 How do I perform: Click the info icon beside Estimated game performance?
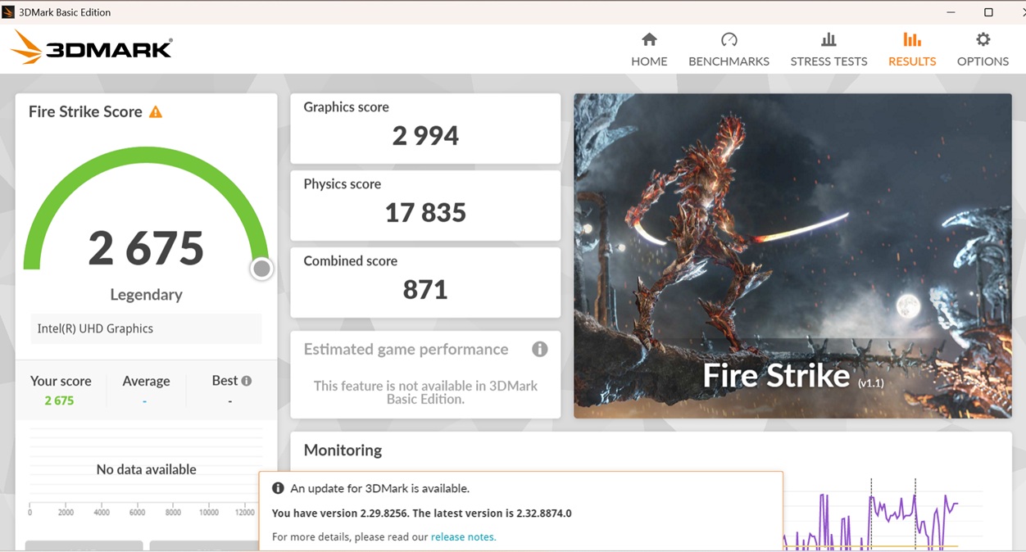point(539,349)
